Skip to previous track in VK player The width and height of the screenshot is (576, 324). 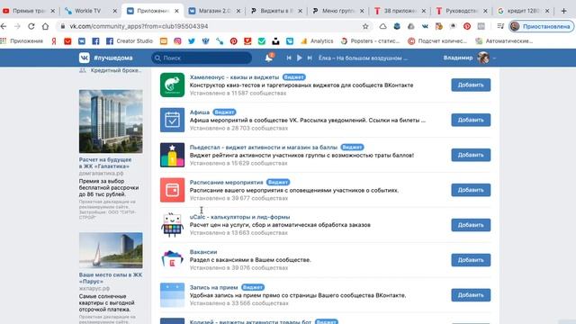(289, 58)
